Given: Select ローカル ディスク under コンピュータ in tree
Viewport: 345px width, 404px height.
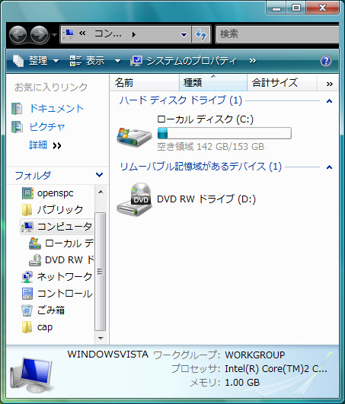Looking at the screenshot, I should coord(61,243).
